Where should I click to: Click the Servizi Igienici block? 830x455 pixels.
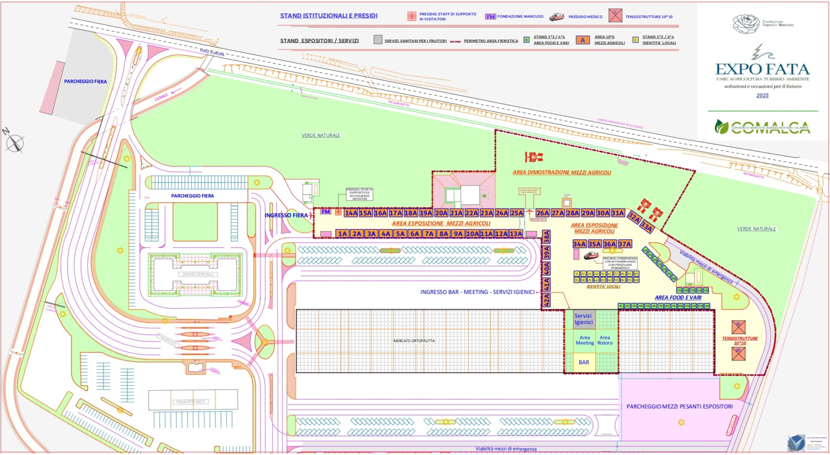pyautogui.click(x=583, y=319)
